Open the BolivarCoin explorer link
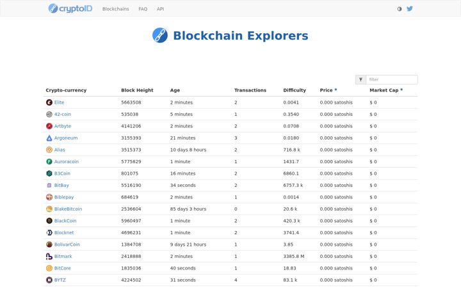This screenshot has height=288, width=461. [67, 244]
